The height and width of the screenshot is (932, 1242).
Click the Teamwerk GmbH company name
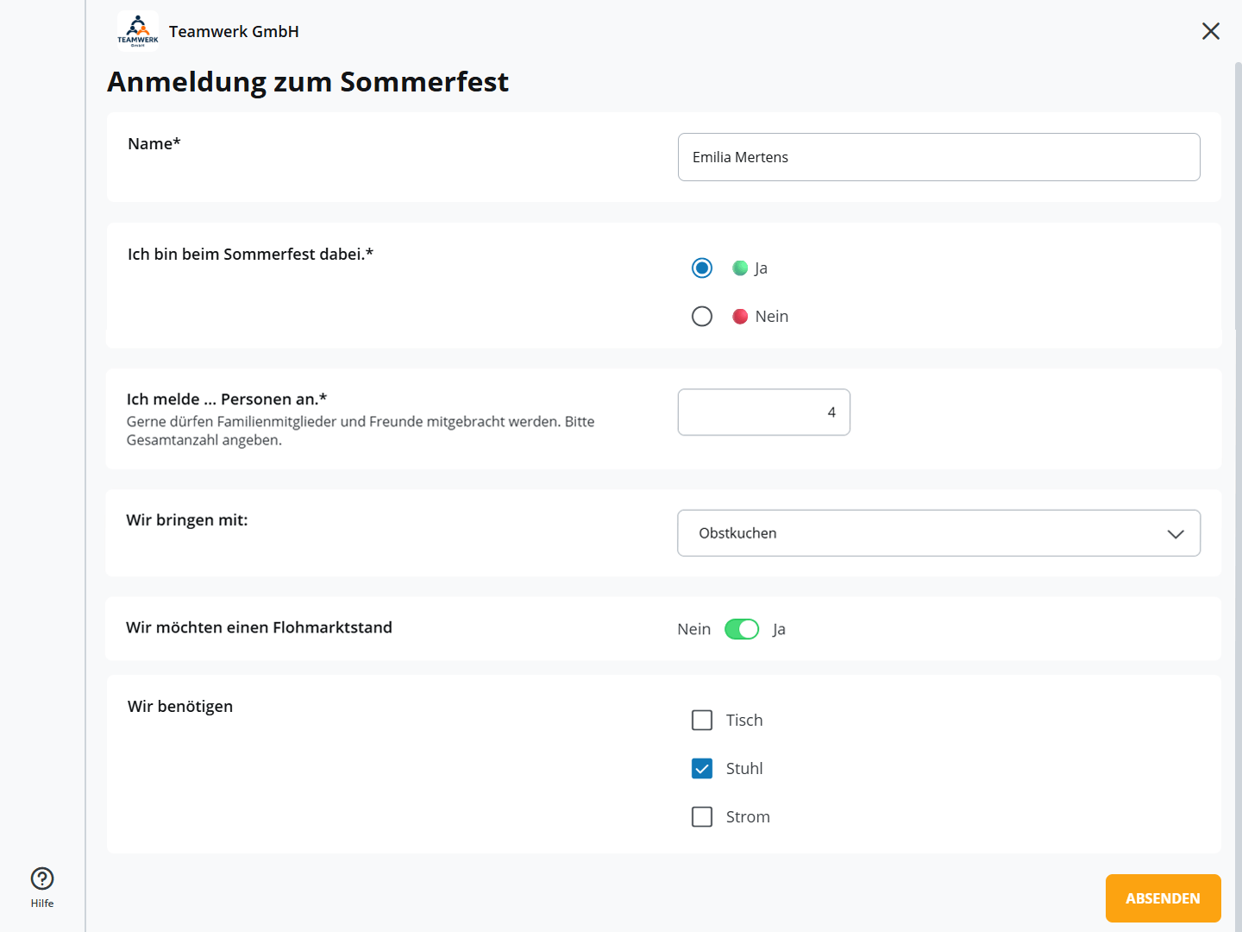[234, 32]
